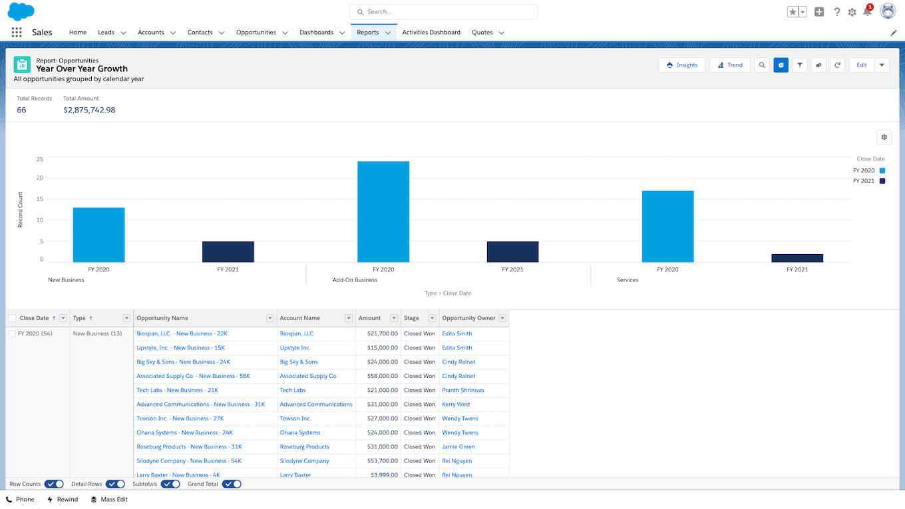Toggle the Row Counts switch
This screenshot has width=905, height=509.
coord(54,484)
